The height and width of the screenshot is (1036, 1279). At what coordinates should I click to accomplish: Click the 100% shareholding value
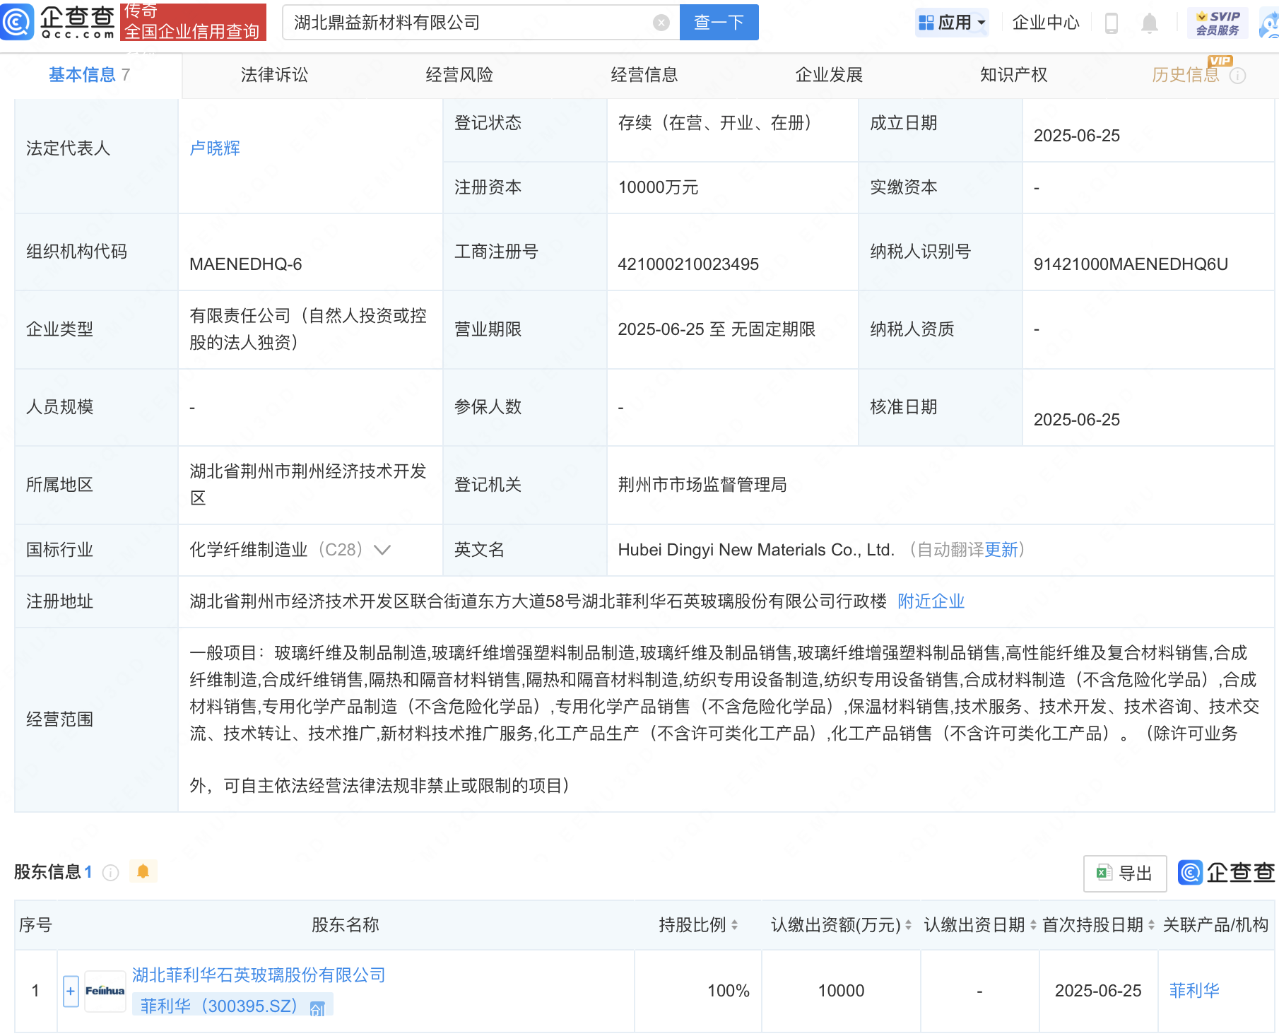[x=729, y=991]
